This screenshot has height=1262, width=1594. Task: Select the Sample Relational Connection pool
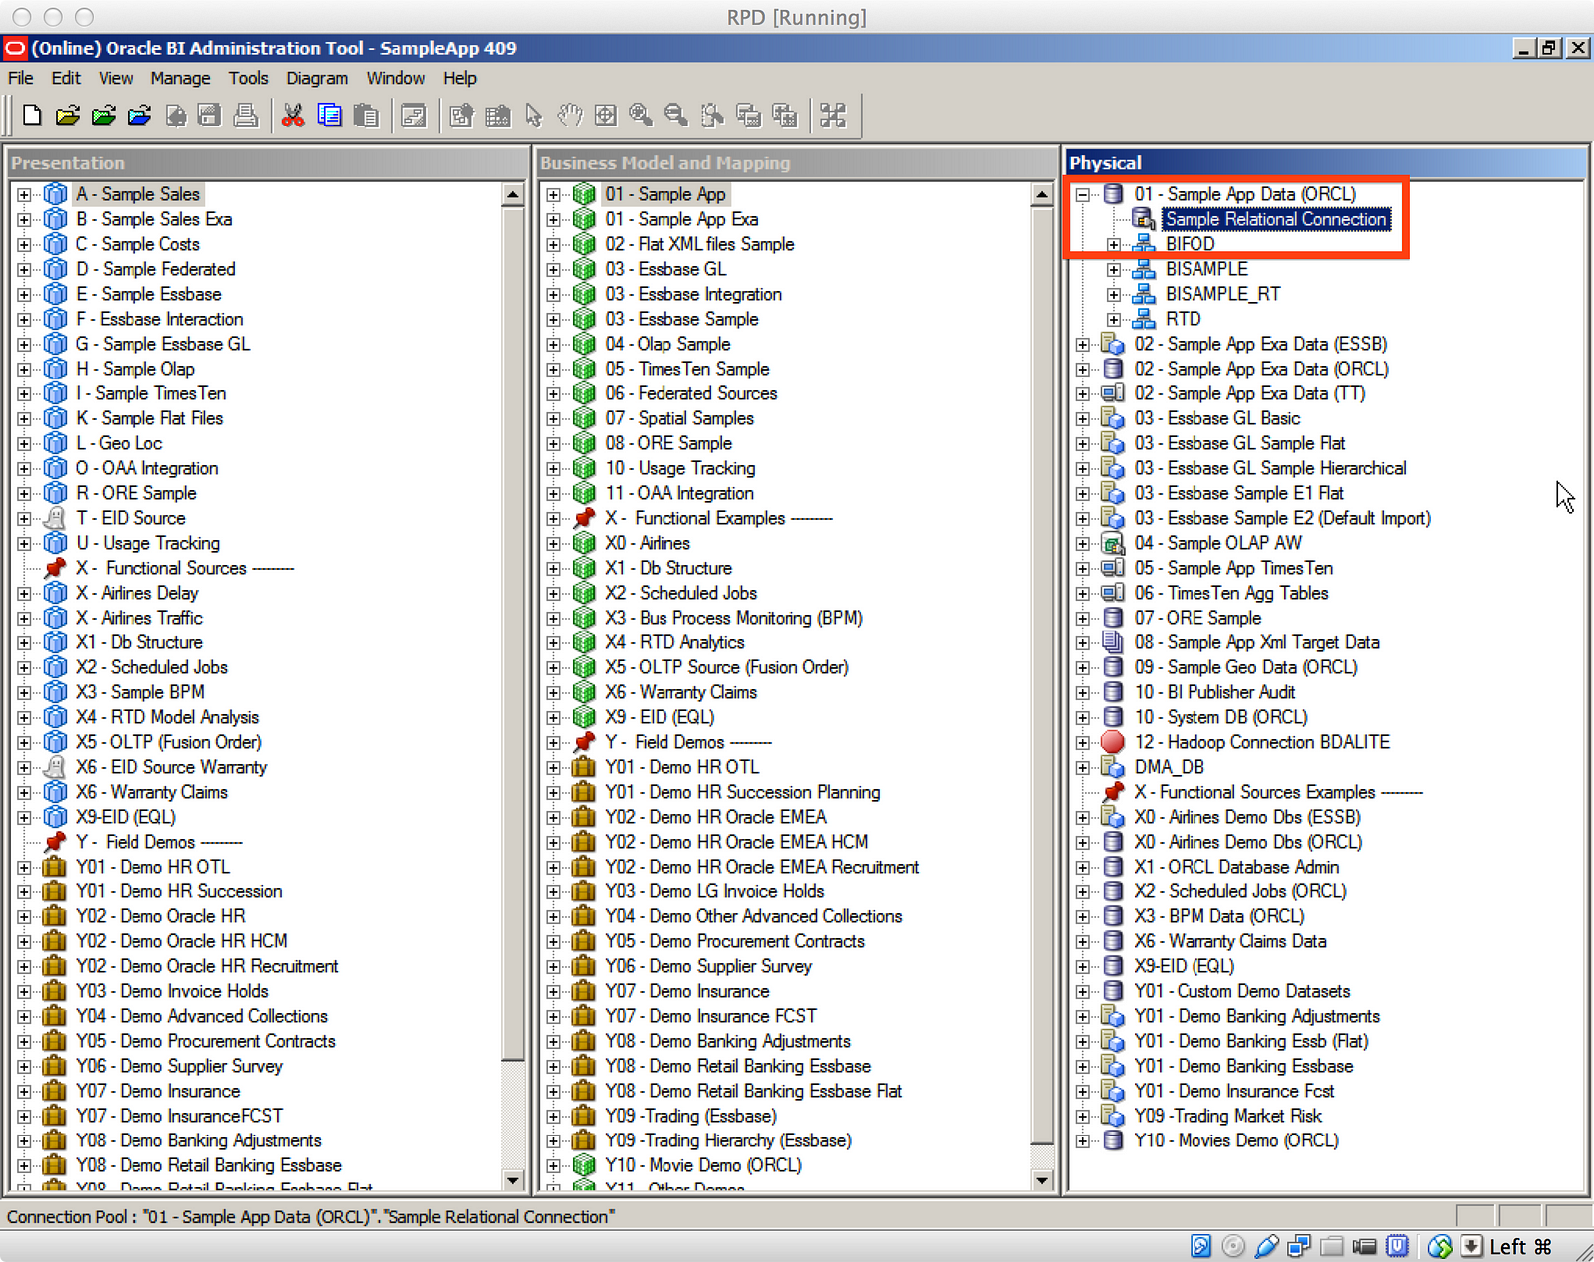coord(1276,219)
